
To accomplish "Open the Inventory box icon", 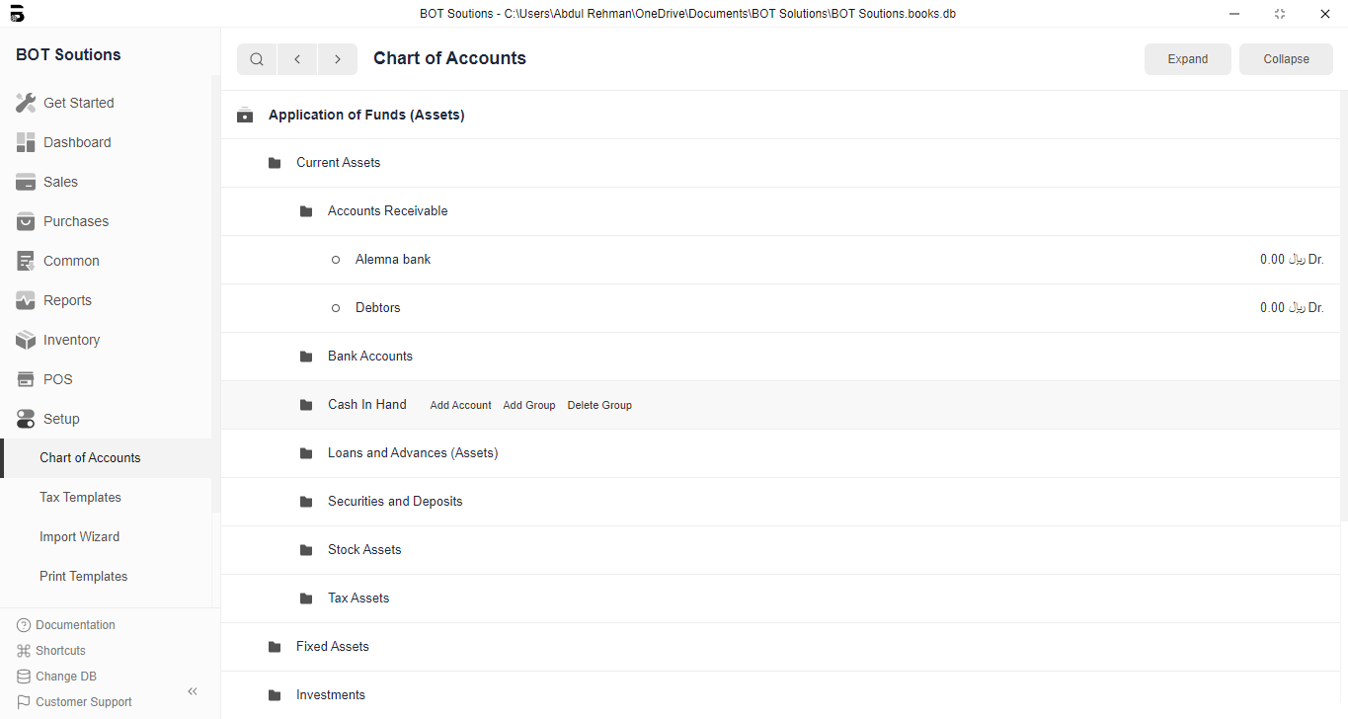I will (26, 340).
